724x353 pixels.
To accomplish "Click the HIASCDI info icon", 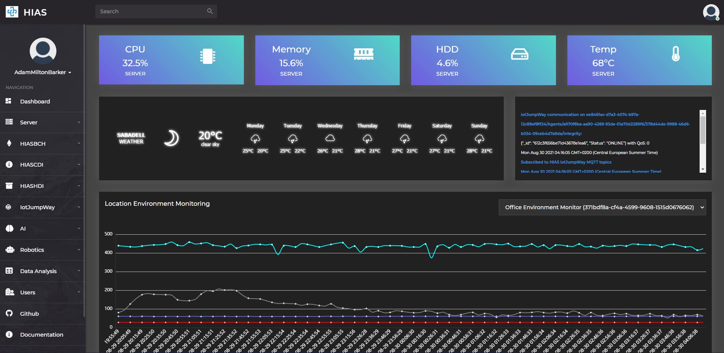I will point(9,165).
